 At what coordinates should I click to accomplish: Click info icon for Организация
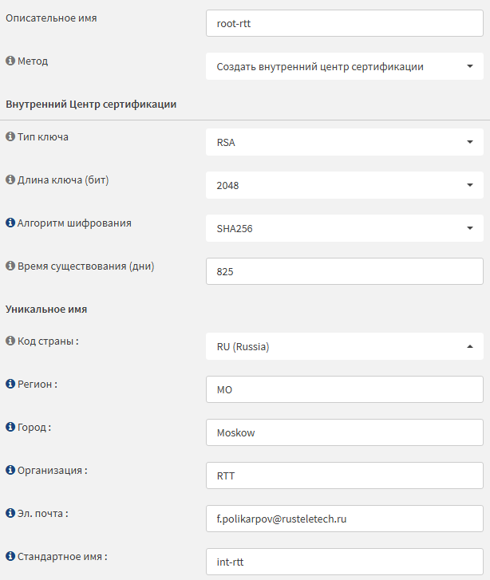click(x=10, y=470)
